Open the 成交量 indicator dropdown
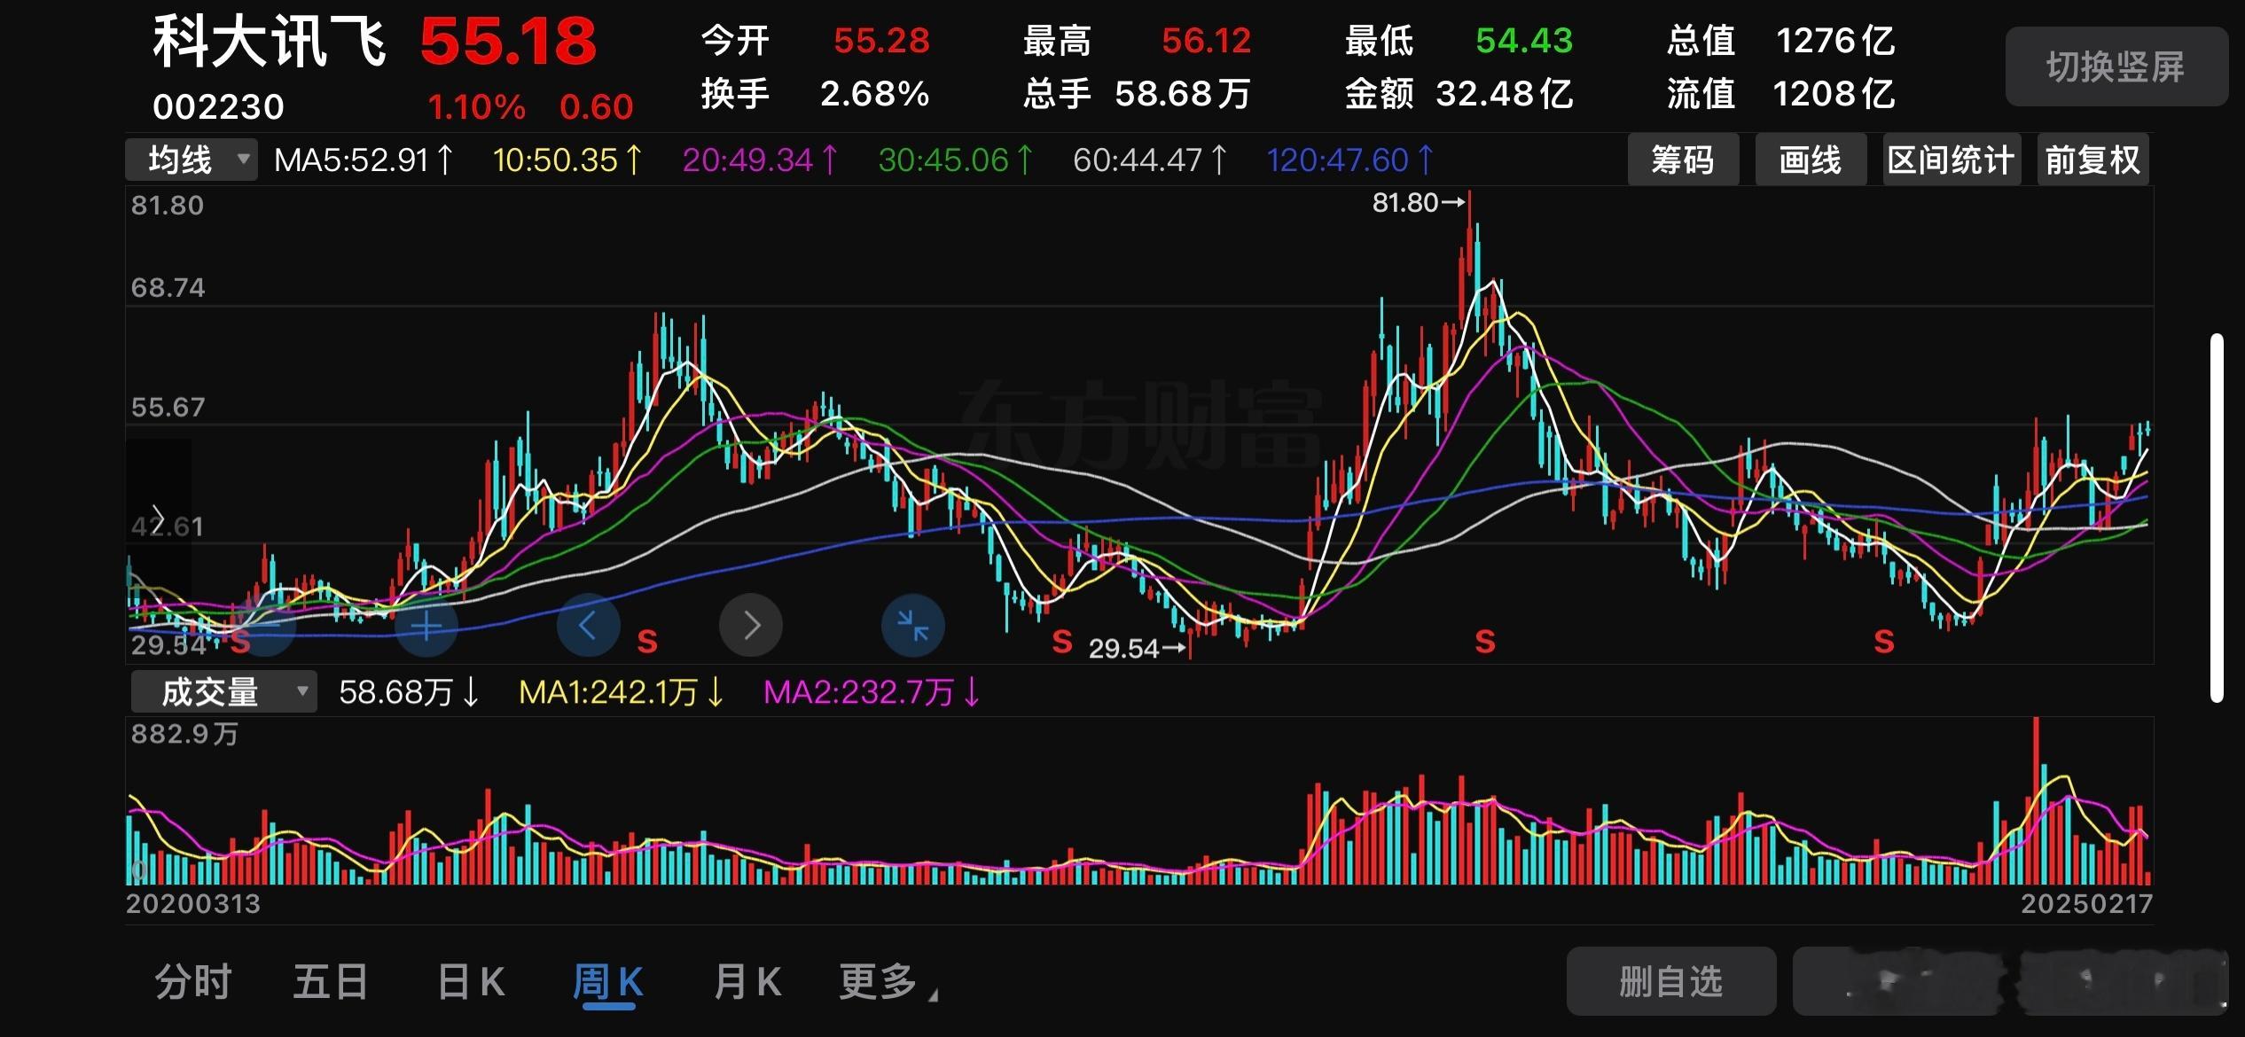Screen dimensions: 2245x1037 [223, 692]
